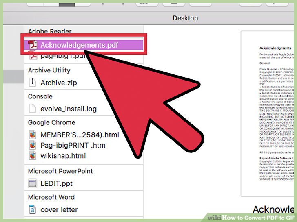Click the browser icon beside MEMBER'S...2584).html
This screenshot has width=297, height=222.
(x=33, y=135)
